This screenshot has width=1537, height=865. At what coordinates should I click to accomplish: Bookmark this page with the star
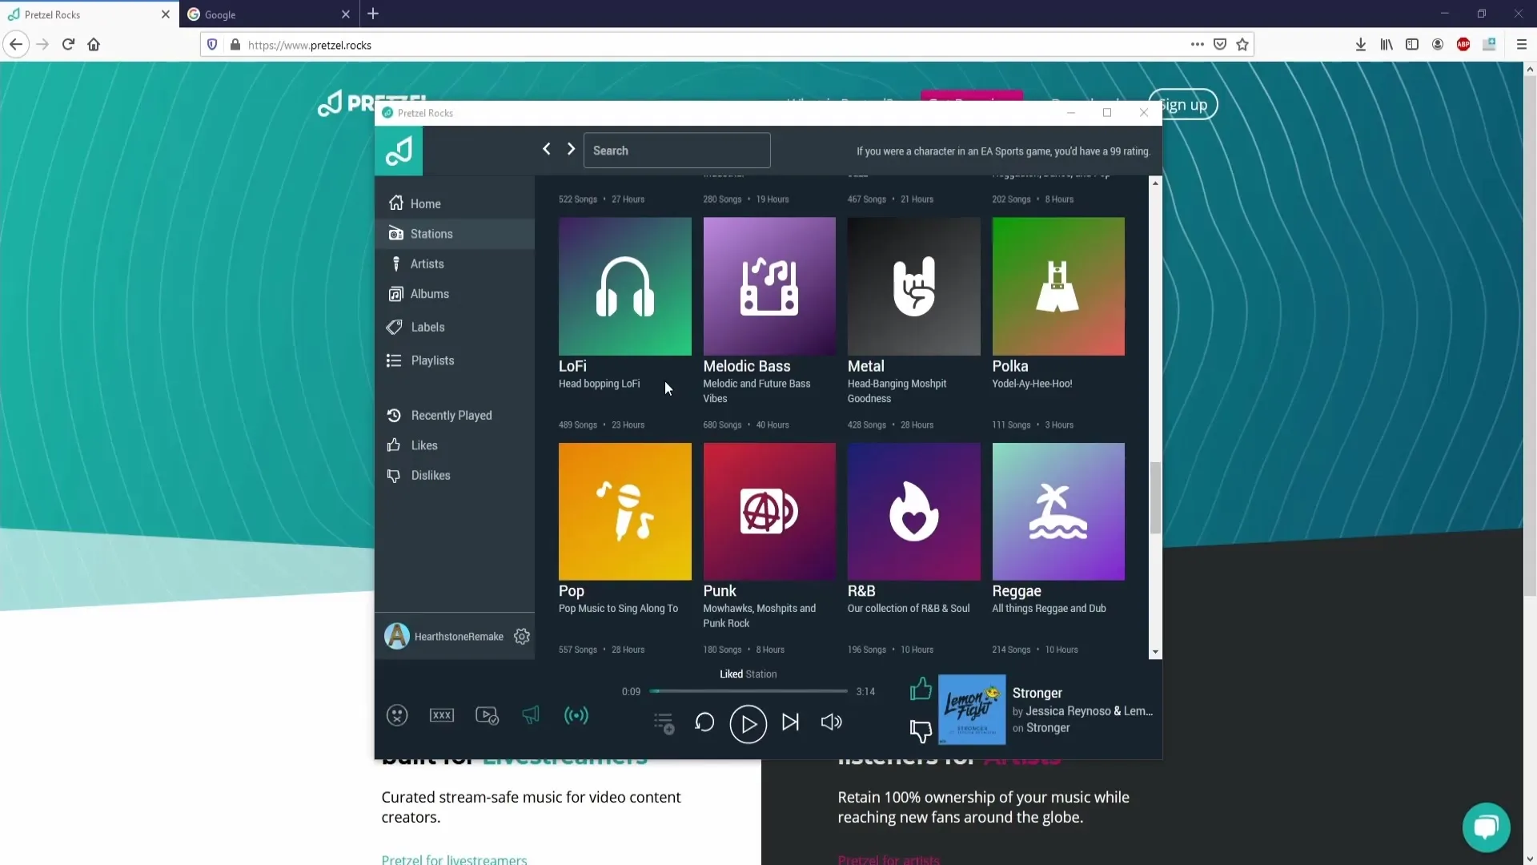click(x=1242, y=45)
